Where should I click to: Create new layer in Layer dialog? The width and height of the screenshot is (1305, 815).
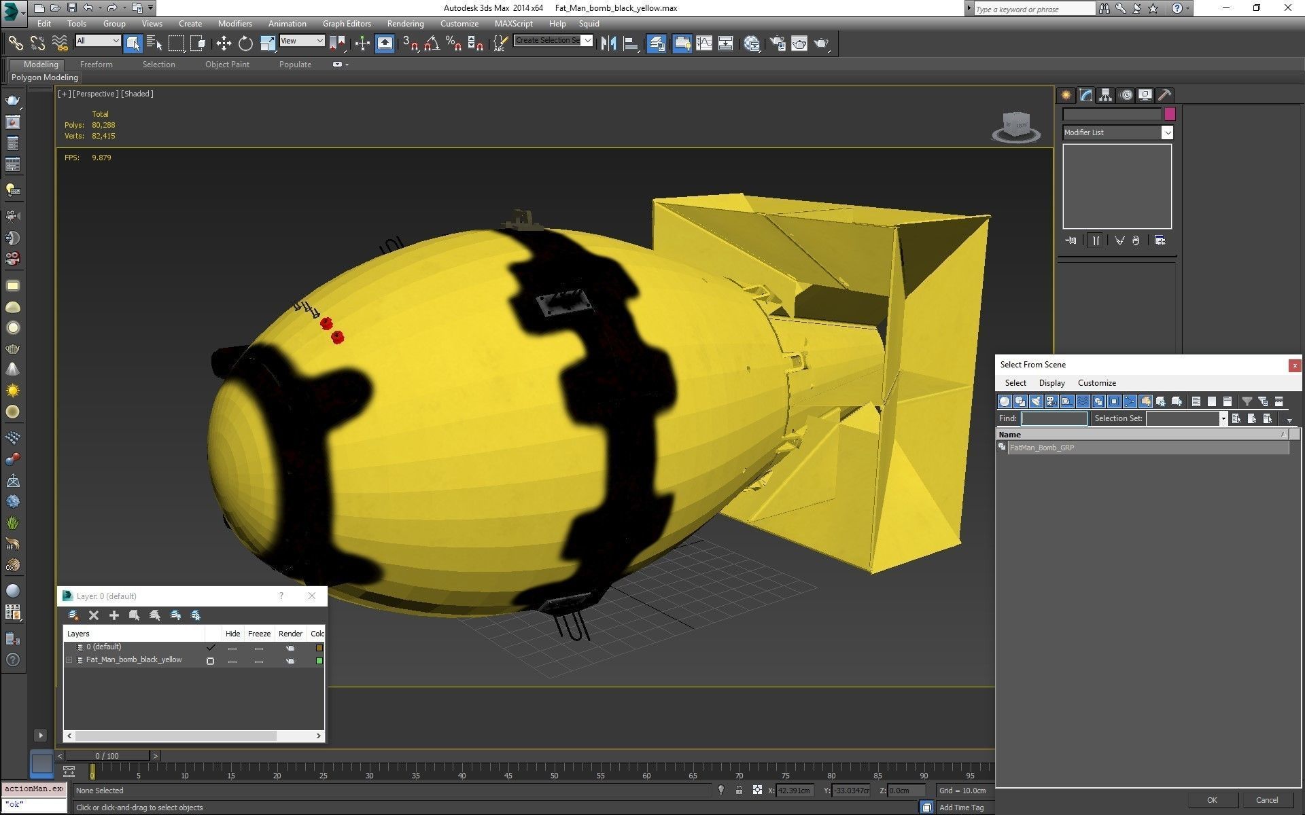(x=73, y=615)
